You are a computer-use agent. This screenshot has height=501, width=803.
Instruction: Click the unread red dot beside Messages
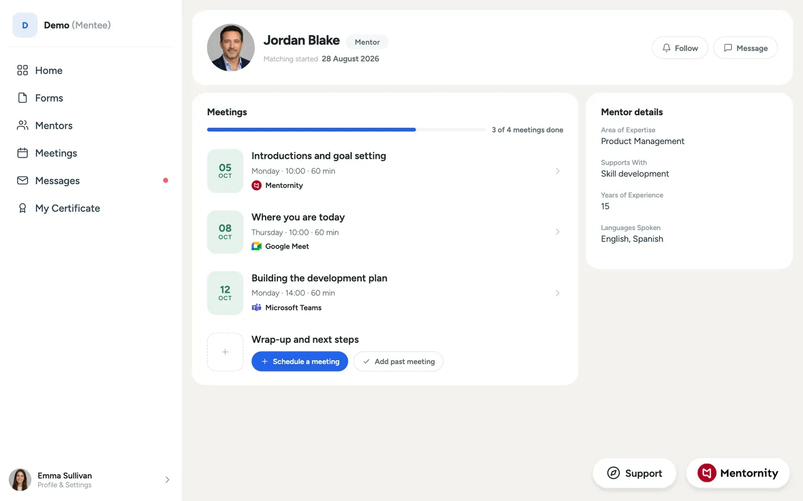(166, 180)
